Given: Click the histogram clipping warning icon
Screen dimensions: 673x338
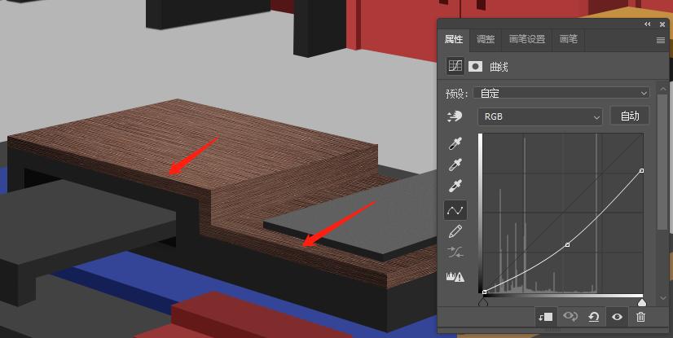Looking at the screenshot, I should 455,277.
